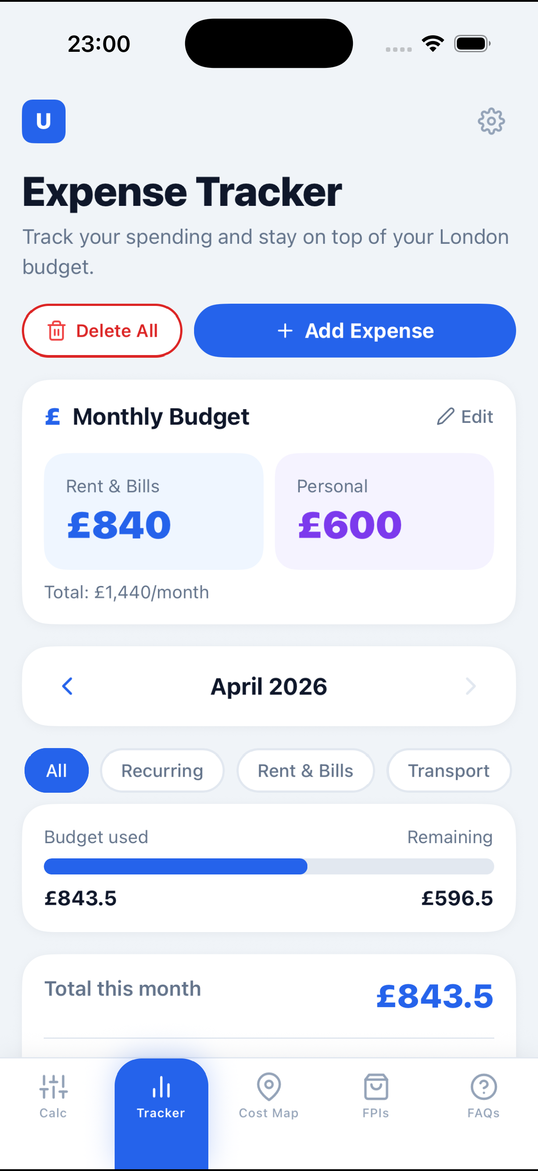Select the All filter chip
This screenshot has height=1171, width=538.
pyautogui.click(x=56, y=770)
